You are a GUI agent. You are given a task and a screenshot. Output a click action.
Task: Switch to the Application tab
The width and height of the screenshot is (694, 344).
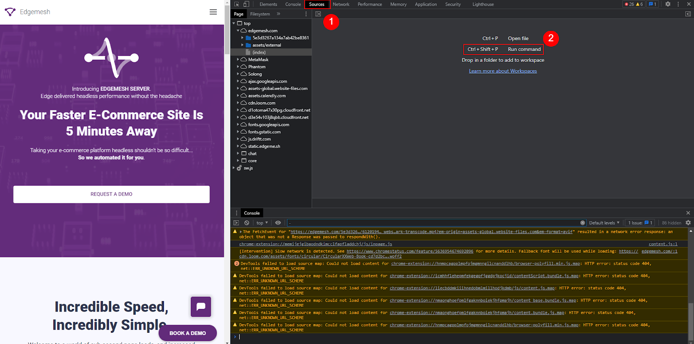(426, 4)
